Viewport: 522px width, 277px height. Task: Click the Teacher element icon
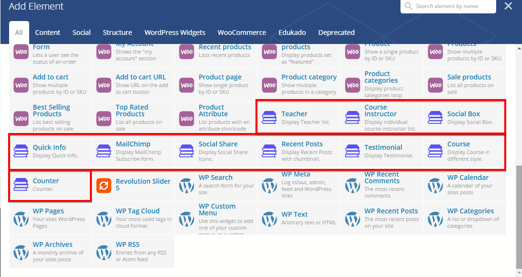coord(269,117)
